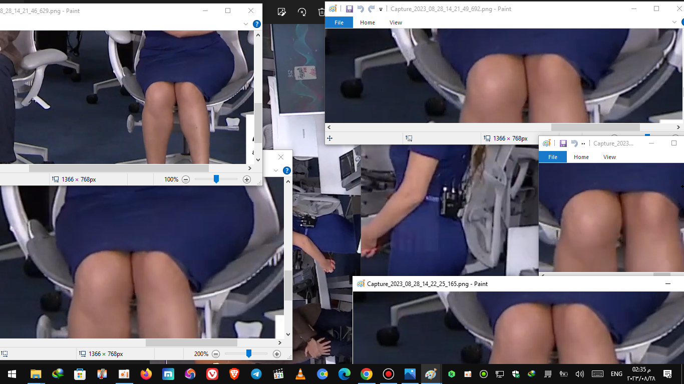Image resolution: width=684 pixels, height=384 pixels.
Task: Expand the Customize Quick Access Toolbar dropdown
Action: 381,9
